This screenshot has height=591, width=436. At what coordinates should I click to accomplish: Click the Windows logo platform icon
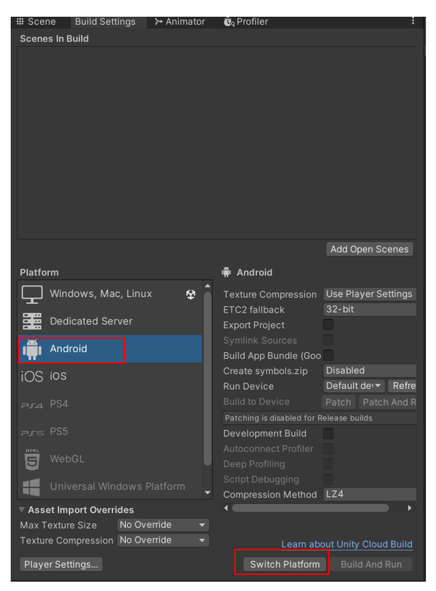point(31,487)
